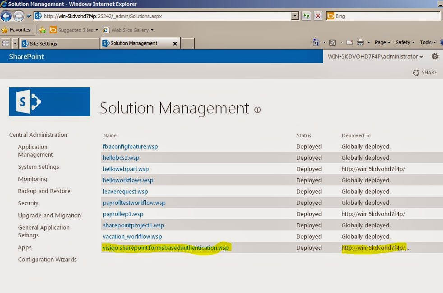
Task: Open visigo.sharepoint.formsbasedauthentication.wsp solution
Action: [165, 248]
